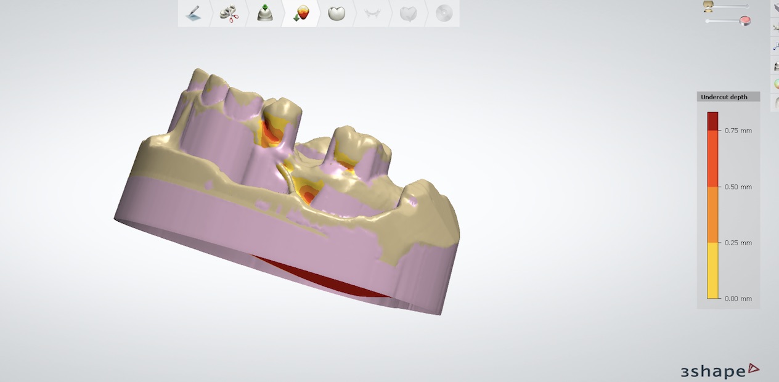Open the final output disc step icon

pyautogui.click(x=444, y=12)
